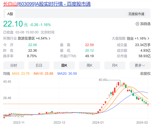Click the 22.10 current price figure
Image resolution: width=152 pixels, height=125 pixels.
pyautogui.click(x=13, y=24)
